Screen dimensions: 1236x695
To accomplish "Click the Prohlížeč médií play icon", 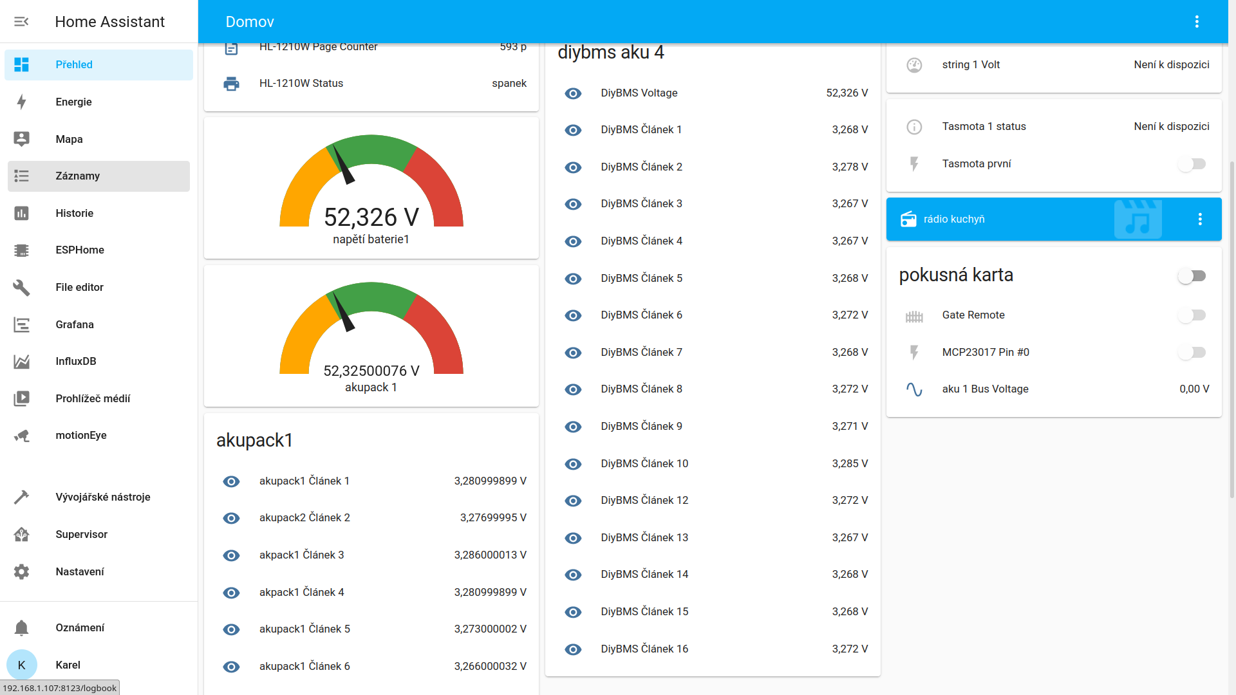I will click(21, 398).
